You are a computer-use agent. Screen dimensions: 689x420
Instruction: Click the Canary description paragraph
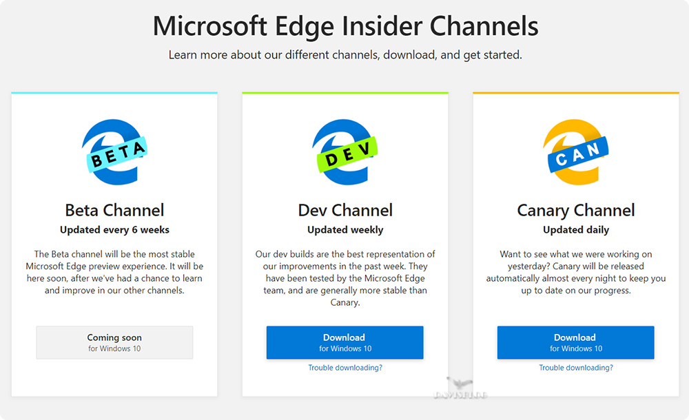click(575, 272)
